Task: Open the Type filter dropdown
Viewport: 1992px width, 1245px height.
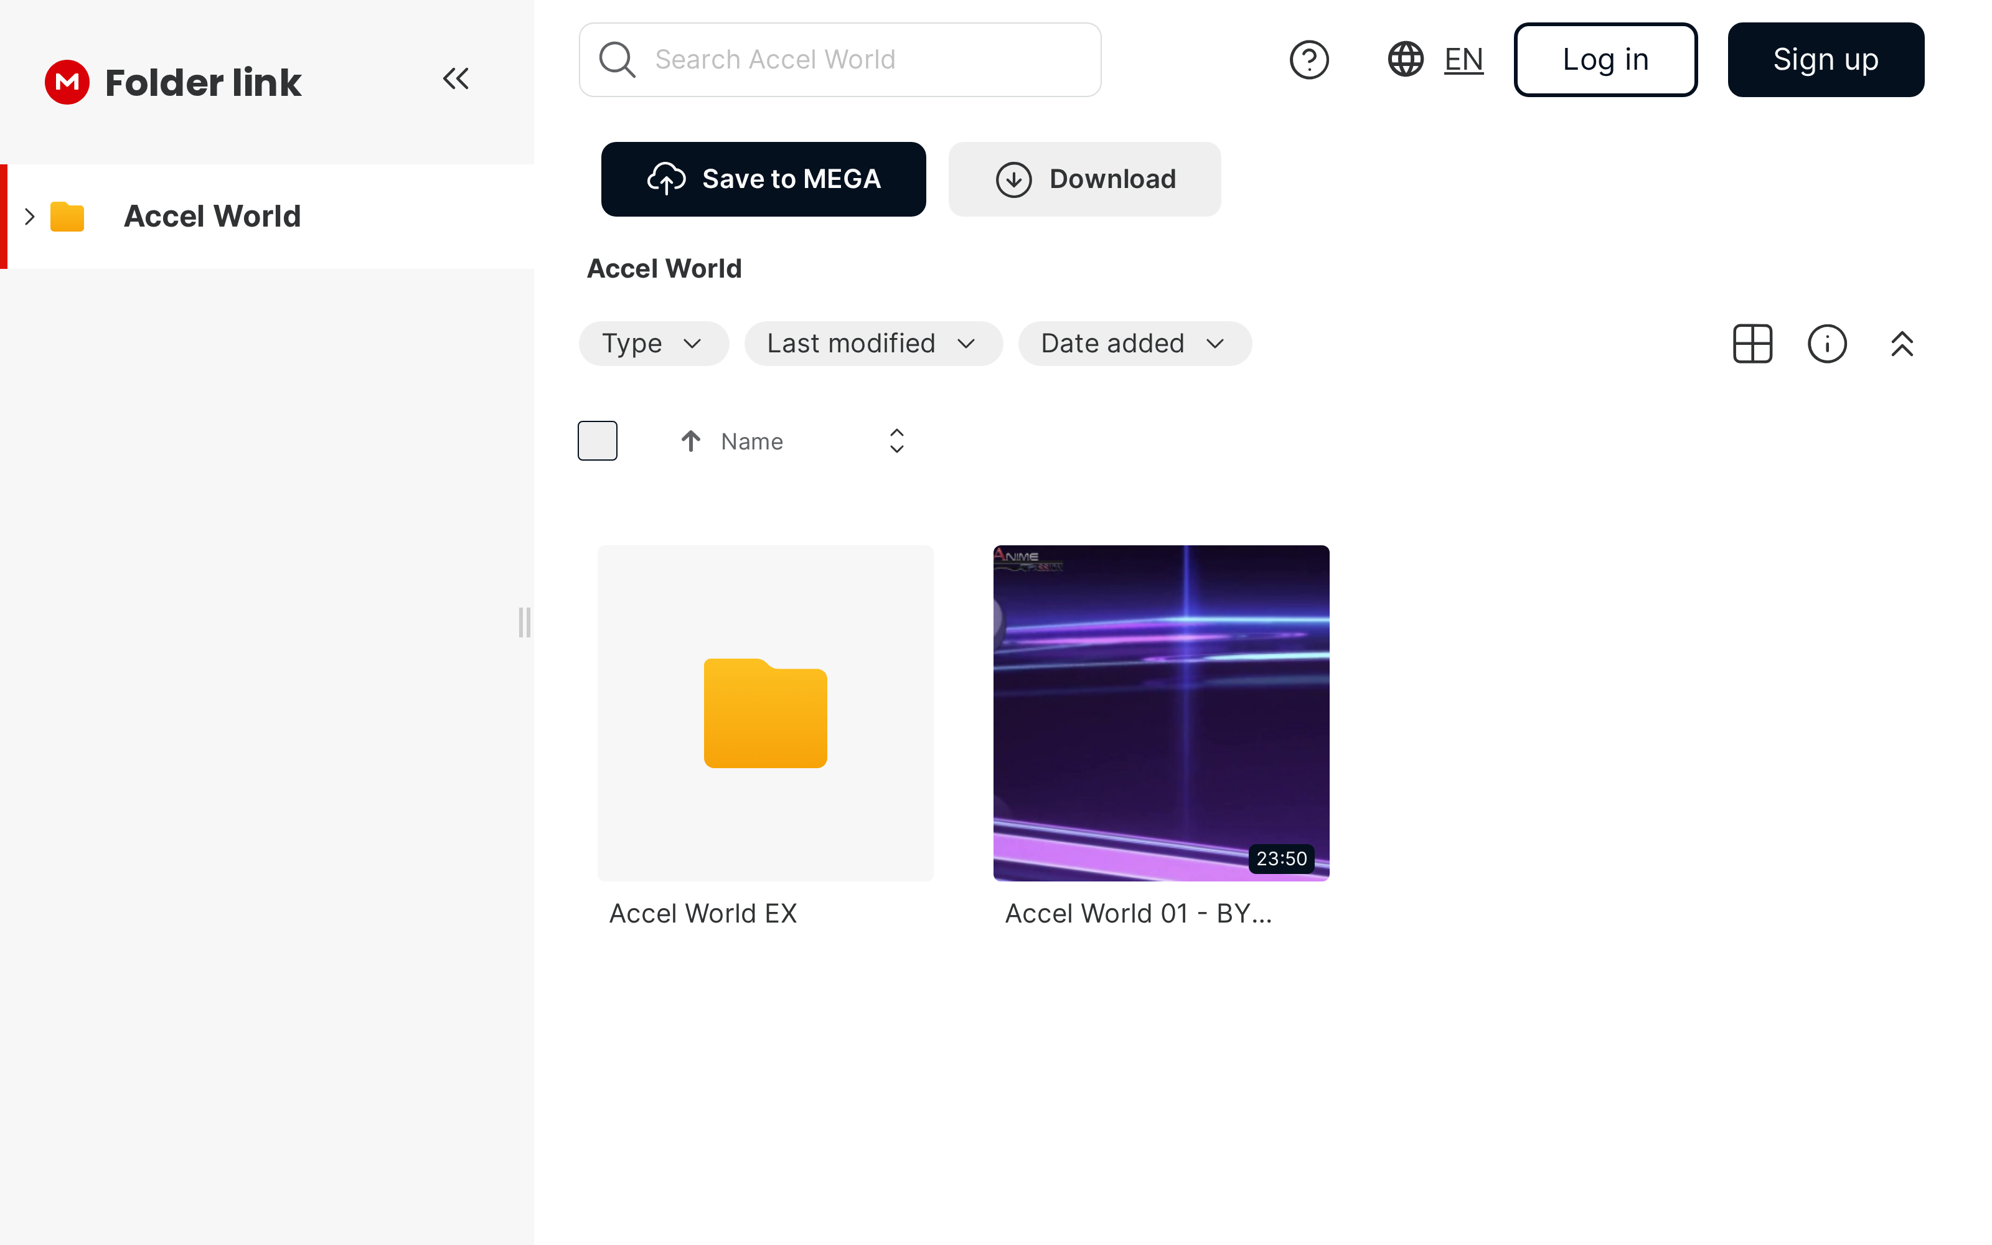Action: [x=654, y=344]
